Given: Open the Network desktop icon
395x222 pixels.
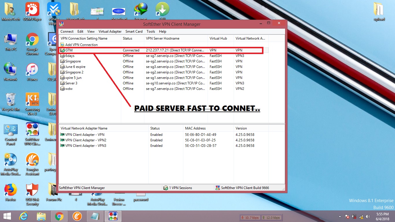Looking at the screenshot, I should (11, 72).
